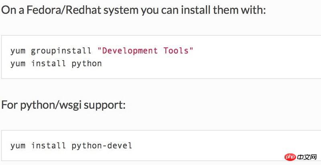Image resolution: width=321 pixels, height=165 pixels.
Task: Click the "yum" at start of groupinstall line
Action: point(18,51)
